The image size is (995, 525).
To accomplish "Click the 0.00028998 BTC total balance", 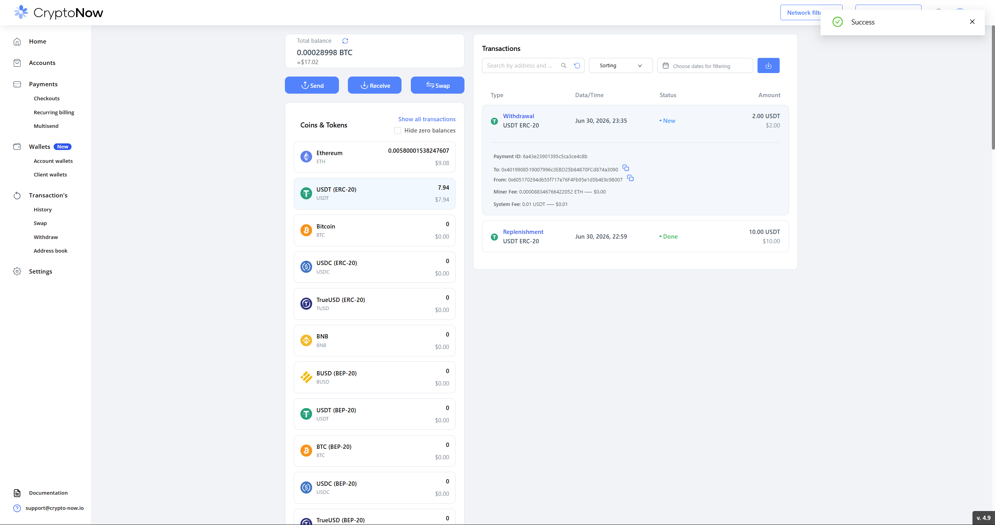I will 325,52.
